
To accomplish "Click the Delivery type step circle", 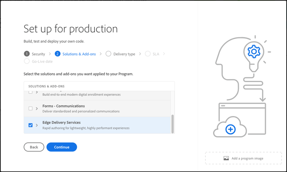I will 108,54.
